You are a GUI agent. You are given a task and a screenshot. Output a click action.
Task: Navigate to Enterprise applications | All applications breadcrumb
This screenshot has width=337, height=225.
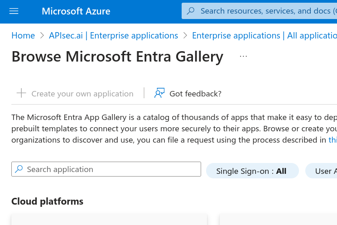(264, 35)
